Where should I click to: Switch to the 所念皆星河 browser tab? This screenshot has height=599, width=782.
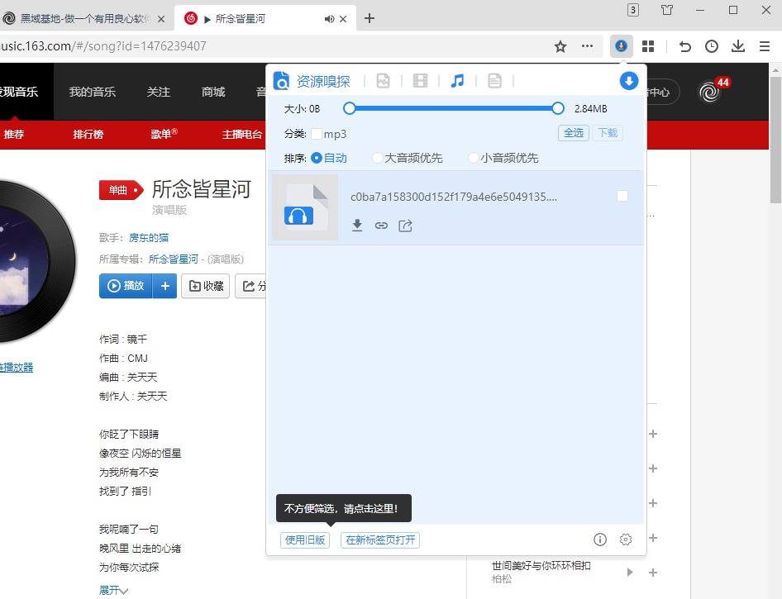tap(265, 19)
